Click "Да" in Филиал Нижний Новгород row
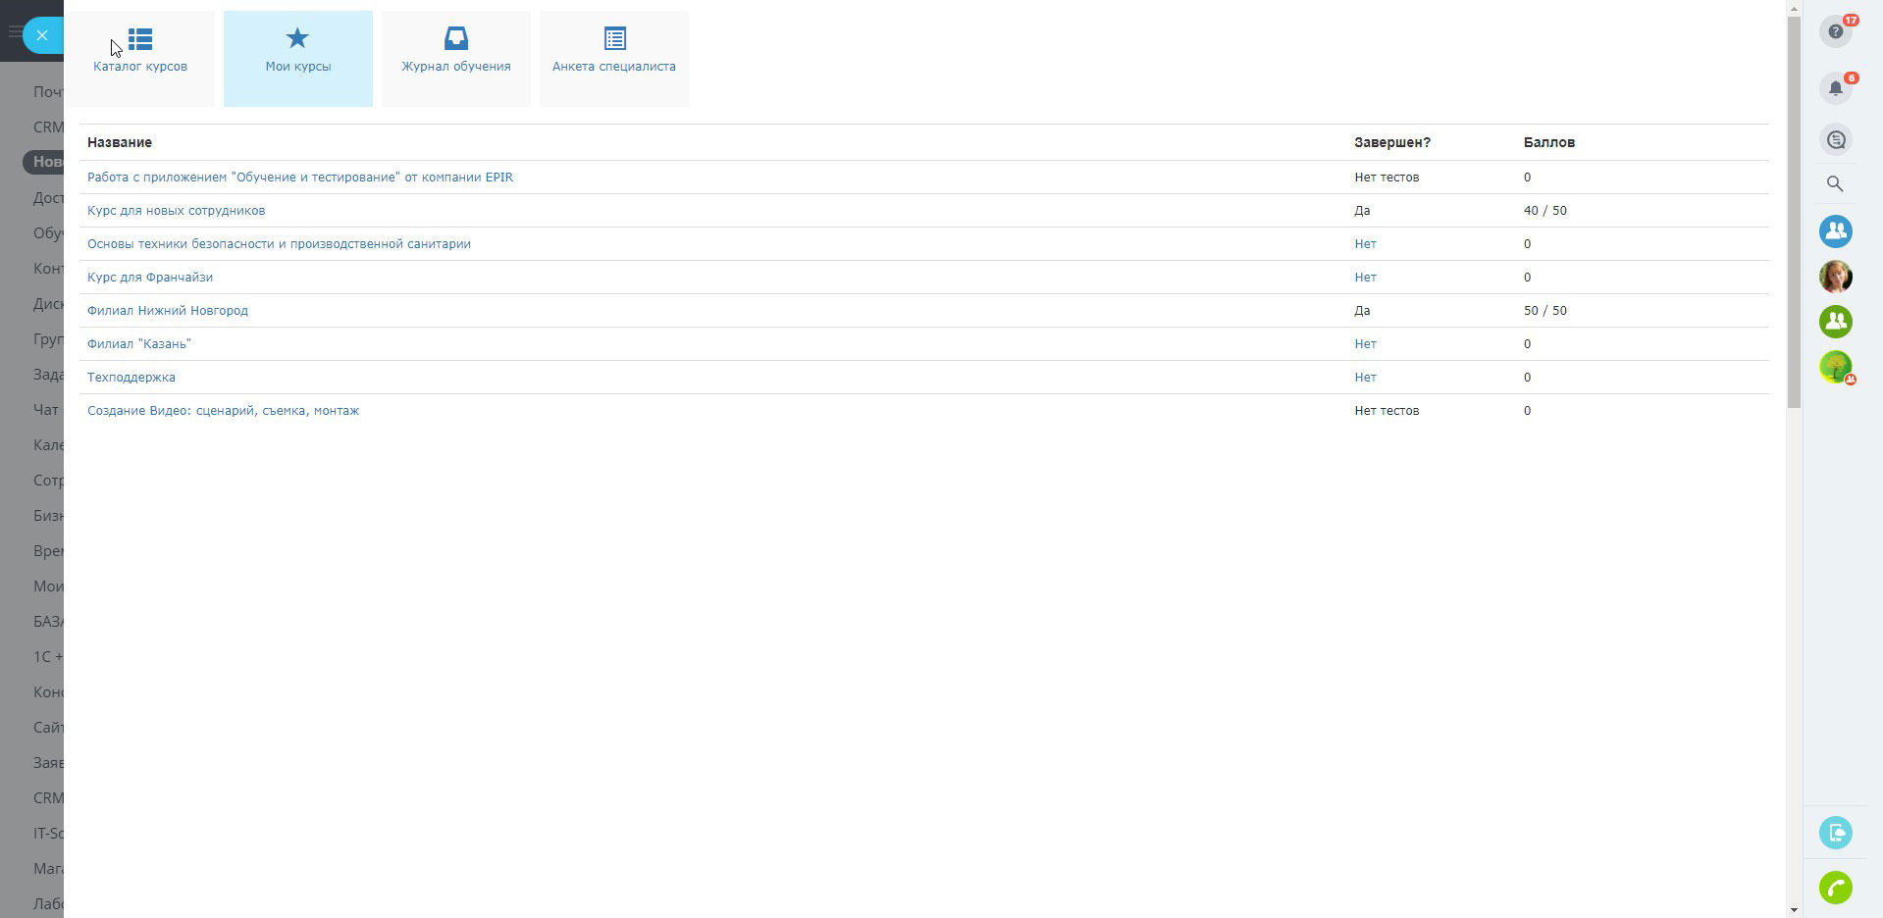This screenshot has width=1883, height=918. point(1362,311)
